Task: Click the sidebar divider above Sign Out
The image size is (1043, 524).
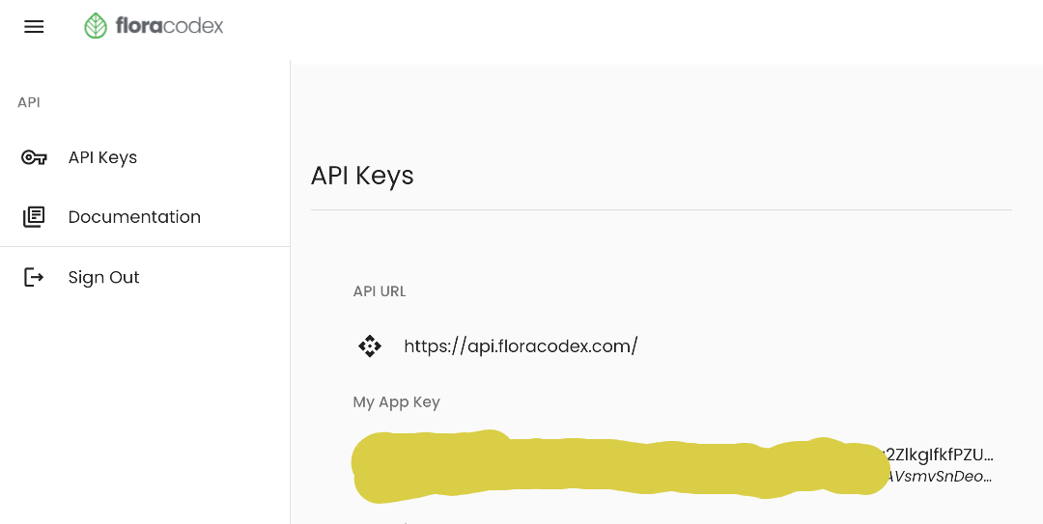Action: point(145,247)
